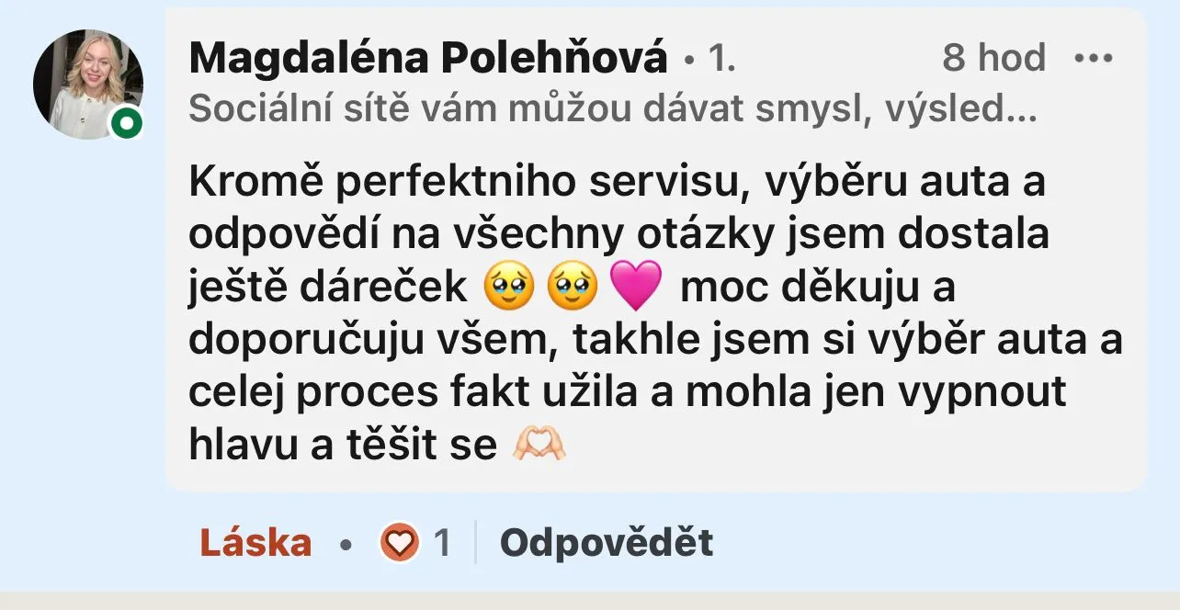Toggle the 'Láska' reaction
Viewport: 1180px width, 610px height.
[x=256, y=543]
